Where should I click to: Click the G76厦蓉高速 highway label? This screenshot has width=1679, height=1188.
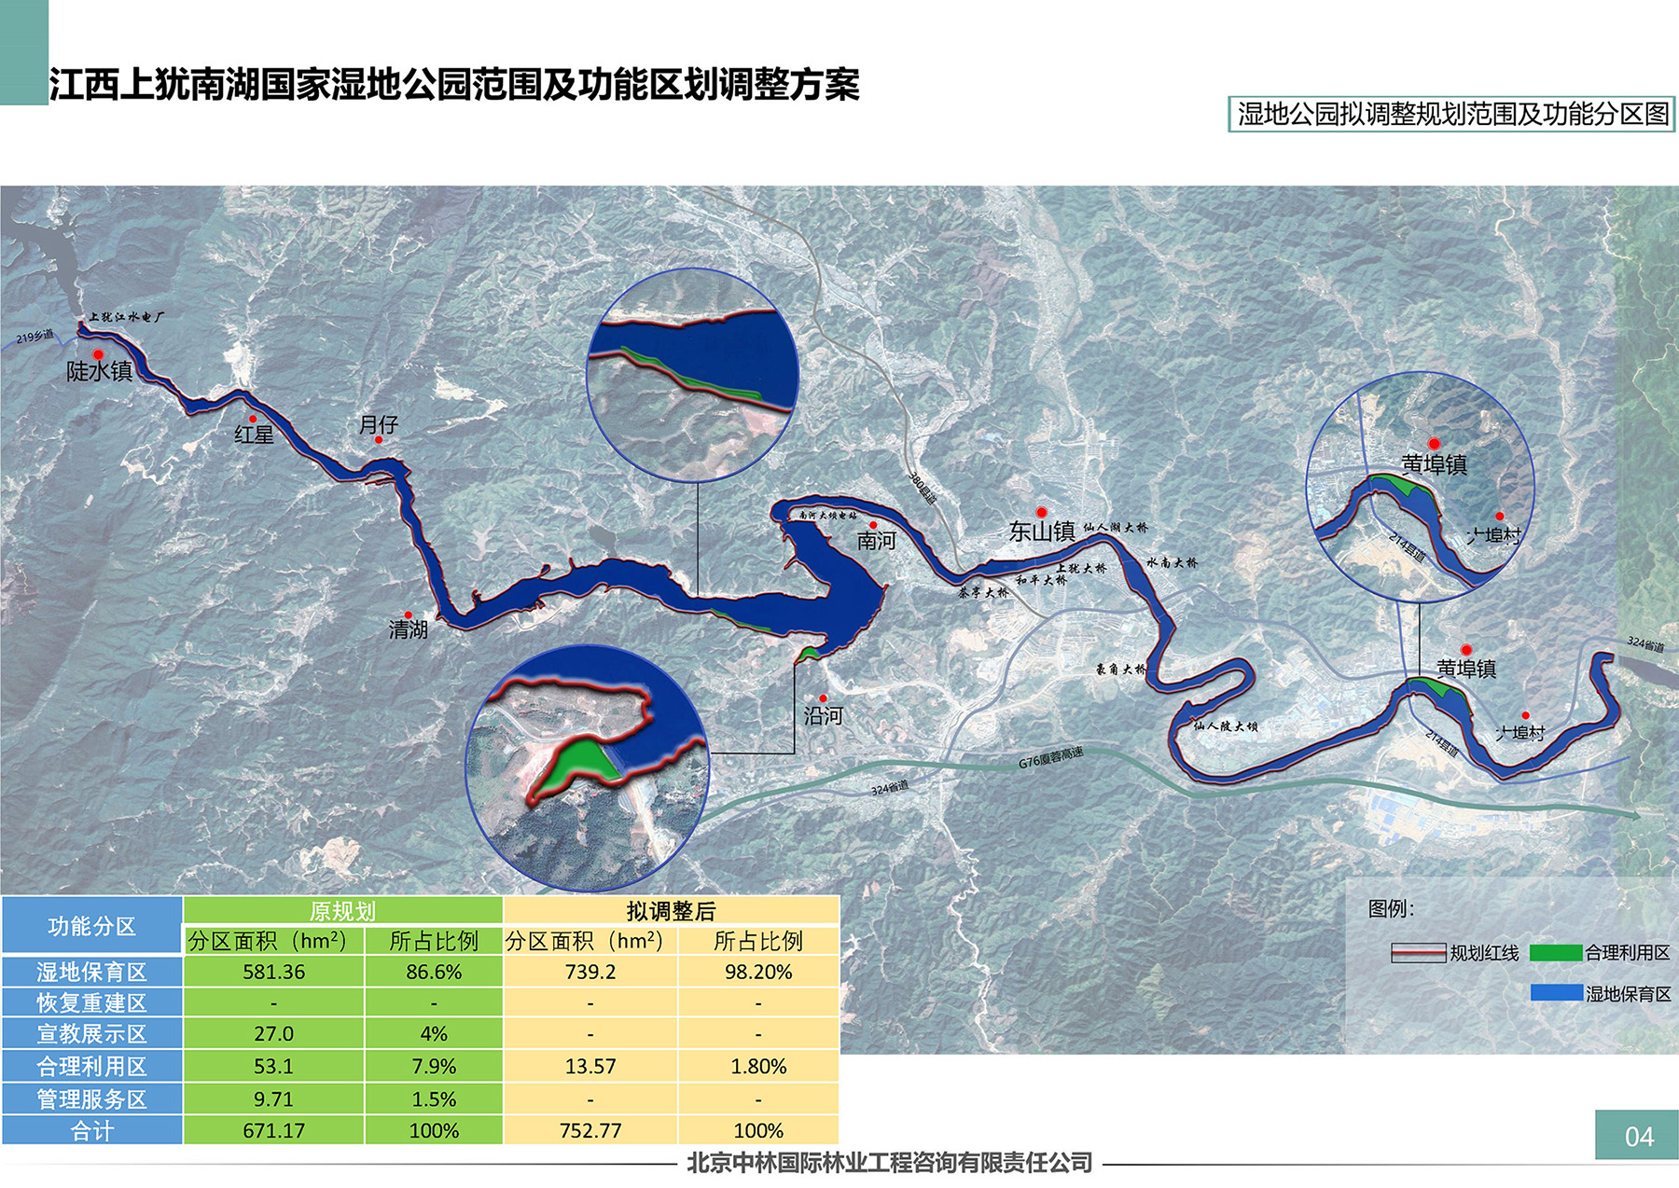click(1050, 758)
